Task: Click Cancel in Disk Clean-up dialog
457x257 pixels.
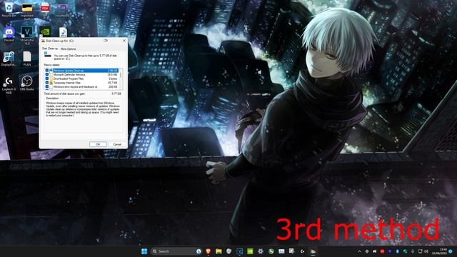Action: 117,144
